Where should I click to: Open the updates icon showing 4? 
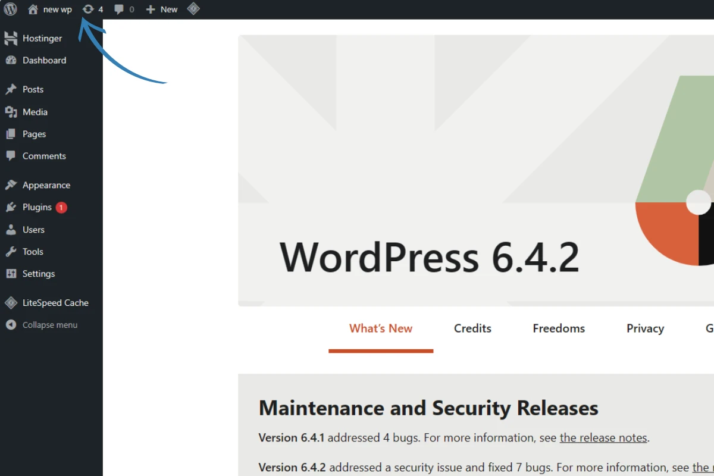(88, 9)
